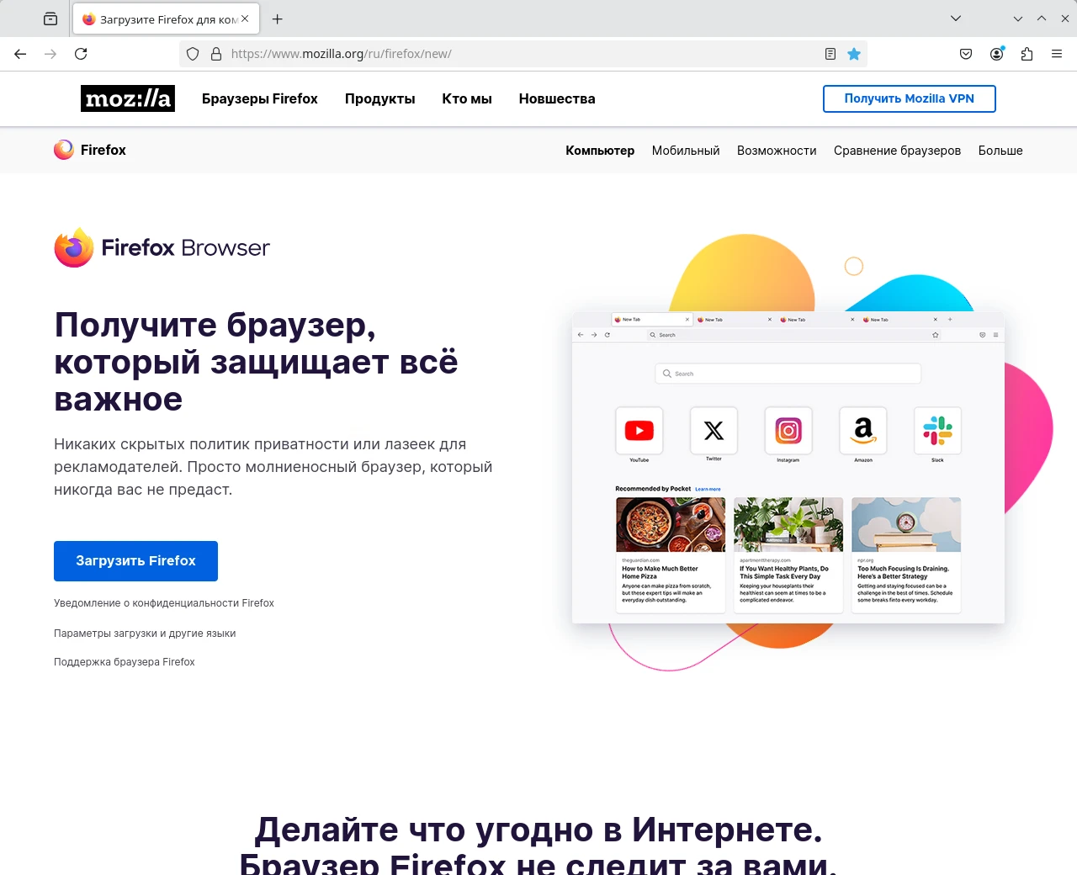
Task: Reload the current page
Action: point(81,54)
